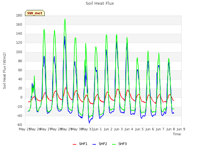This screenshot has height=150, width=200.
Task: Click the 120 y-axis tick label
Action: (19, 43)
